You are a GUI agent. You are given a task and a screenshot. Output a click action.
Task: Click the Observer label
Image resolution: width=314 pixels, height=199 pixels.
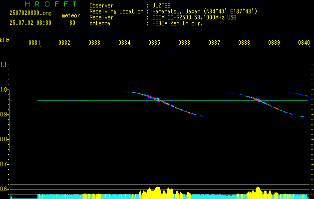coord(101,5)
